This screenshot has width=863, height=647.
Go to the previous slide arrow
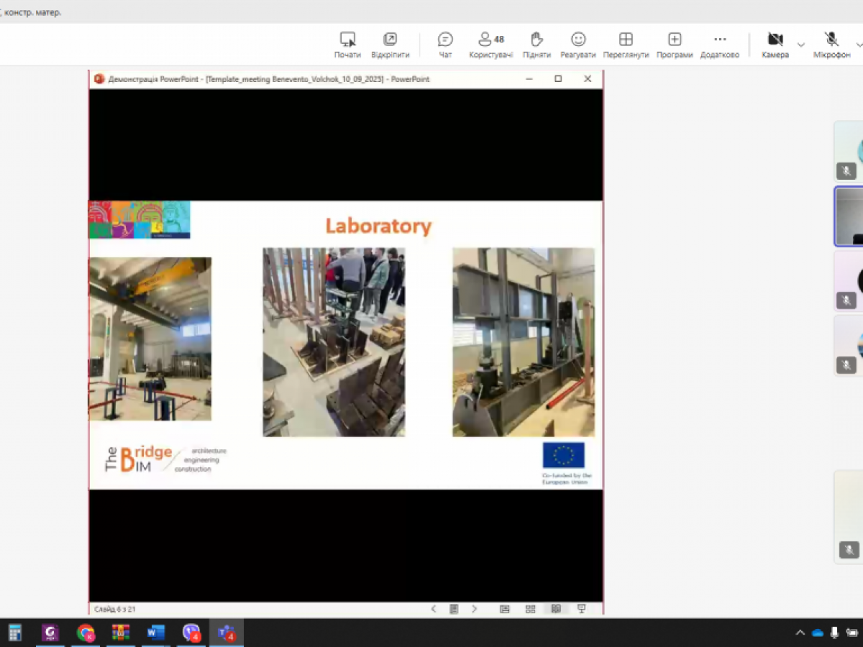tap(434, 609)
